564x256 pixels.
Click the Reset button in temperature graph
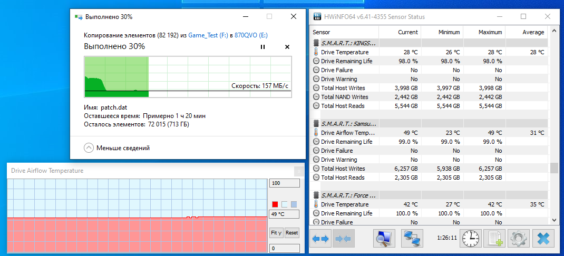[291, 233]
